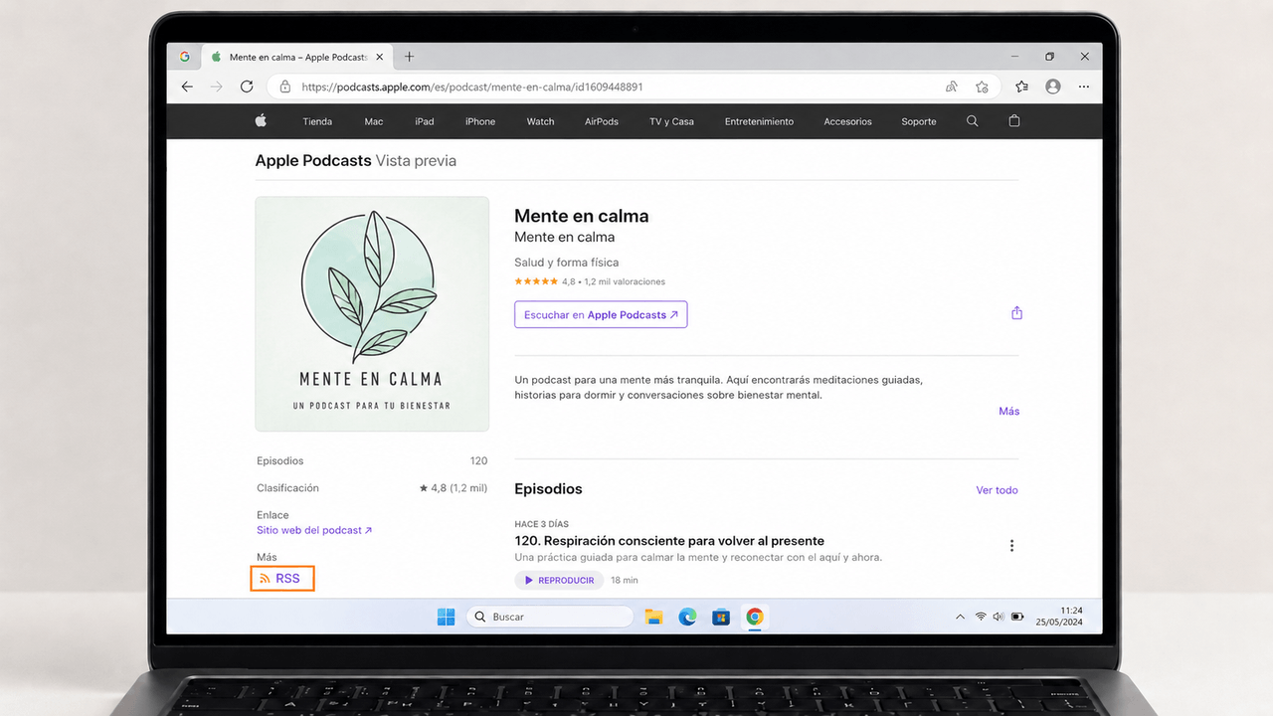This screenshot has width=1273, height=716.
Task: Click the Mente en calma podcast artwork
Action: (x=372, y=313)
